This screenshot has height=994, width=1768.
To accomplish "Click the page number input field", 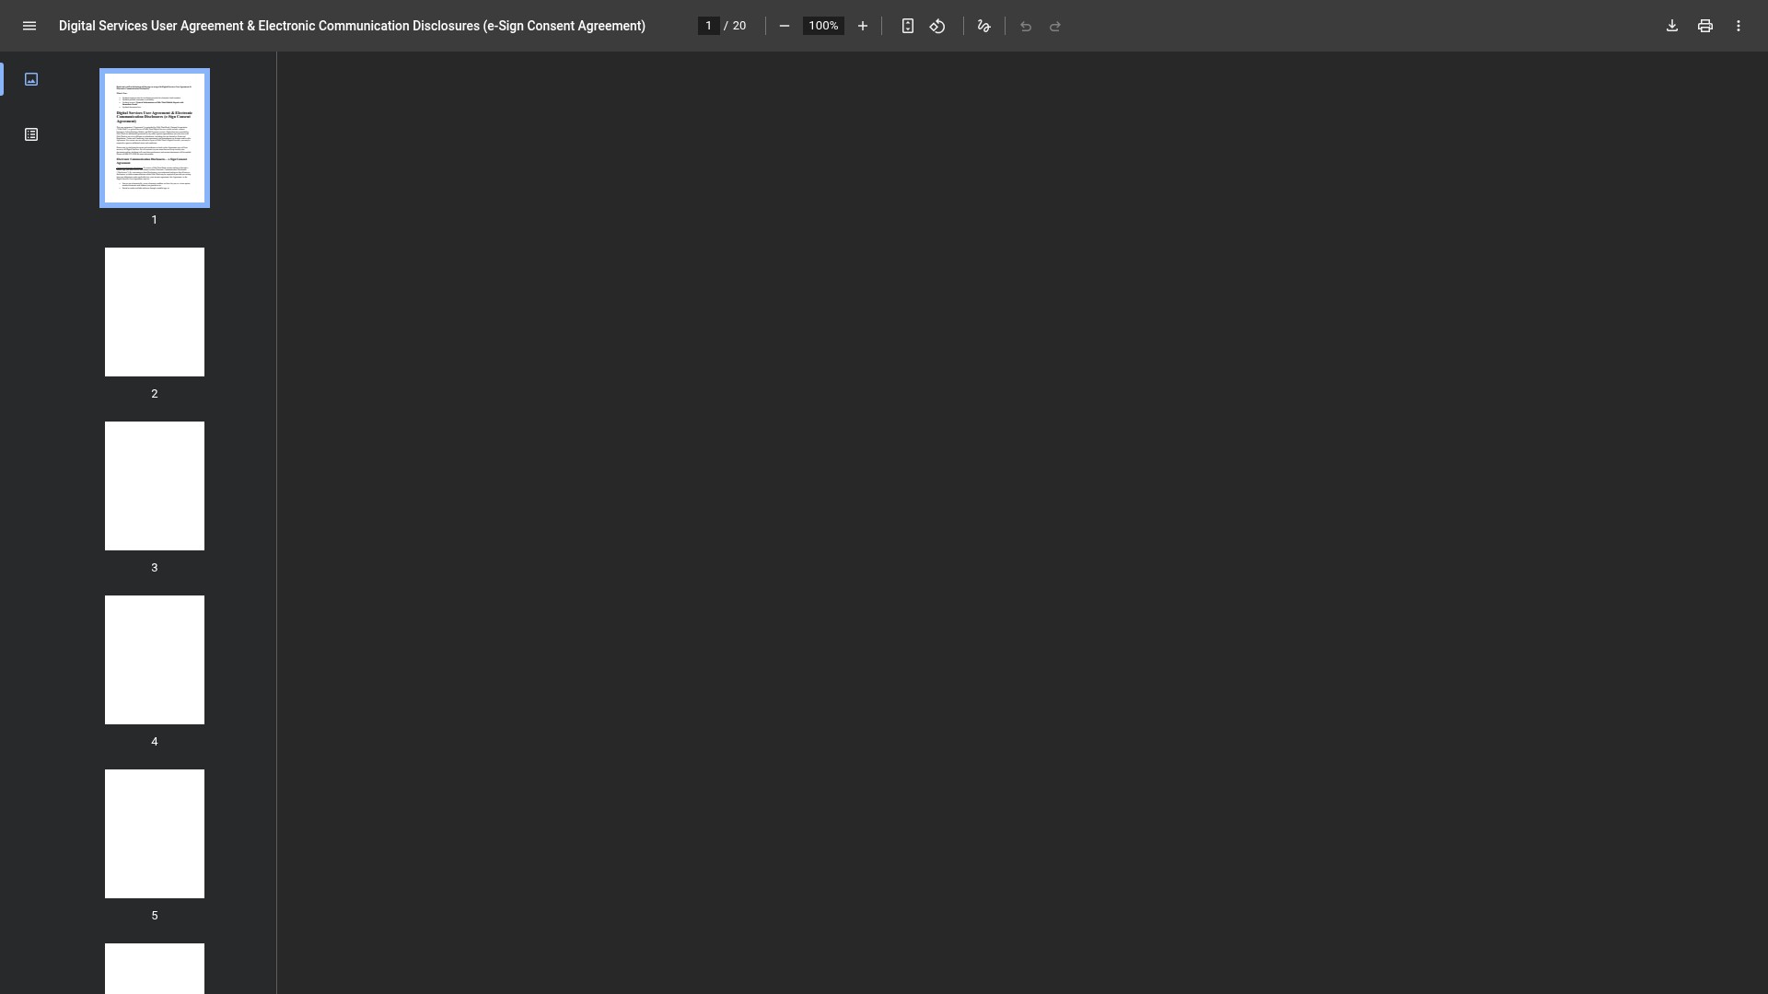I will (708, 26).
